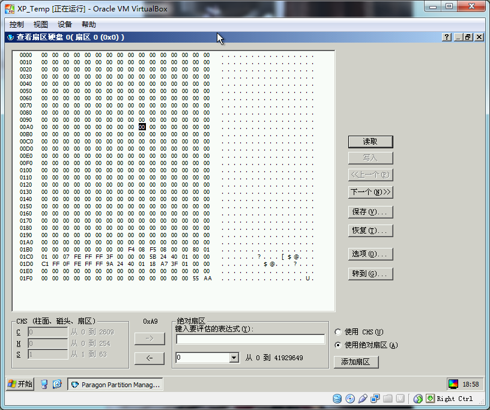
Task: Expand the absolute sector number dropdown arrow
Action: [x=234, y=358]
